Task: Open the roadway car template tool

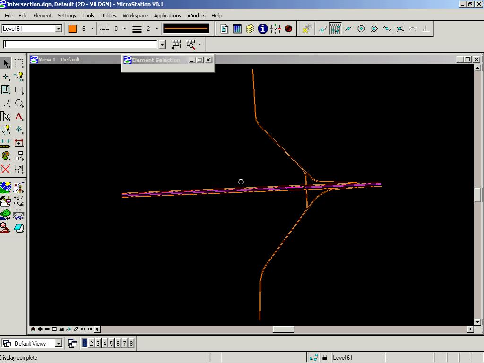Action: coord(19,215)
